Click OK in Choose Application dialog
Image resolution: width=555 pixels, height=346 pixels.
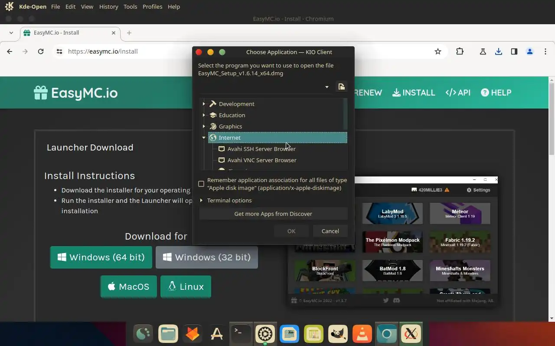click(291, 231)
